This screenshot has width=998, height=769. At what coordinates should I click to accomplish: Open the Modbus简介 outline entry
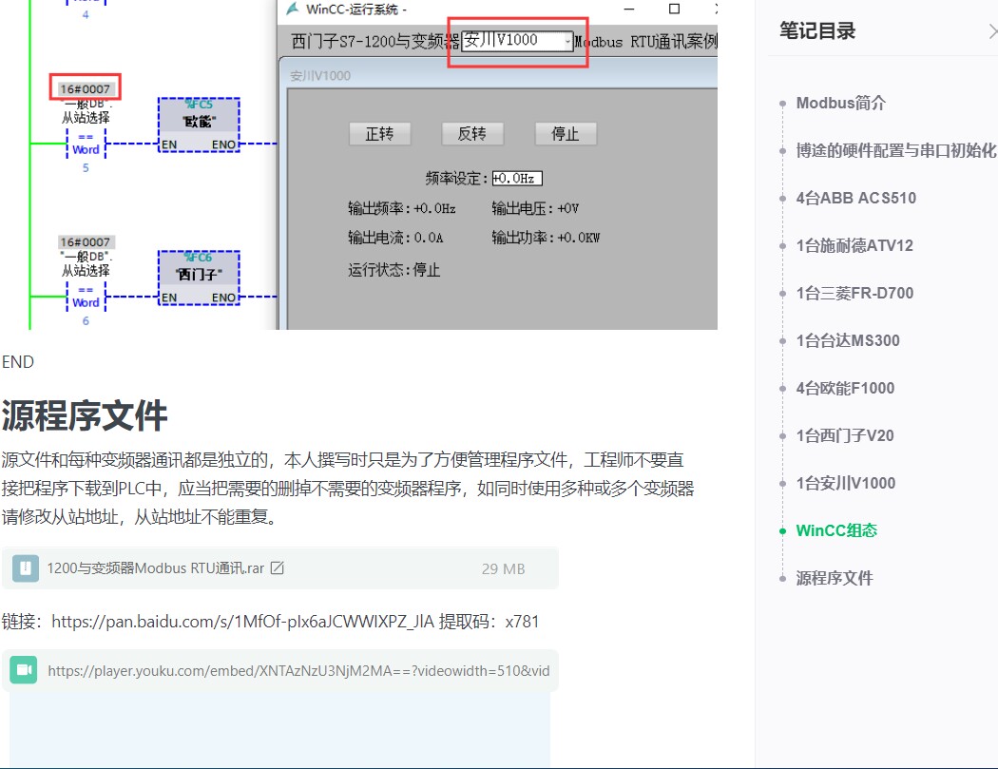840,103
